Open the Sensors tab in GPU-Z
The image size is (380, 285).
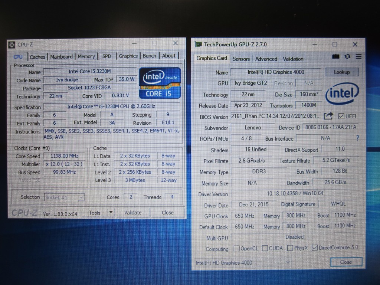coord(241,59)
